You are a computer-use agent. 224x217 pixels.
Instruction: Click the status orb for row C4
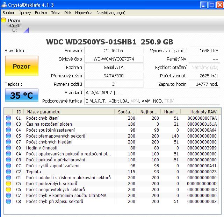pos(8,177)
